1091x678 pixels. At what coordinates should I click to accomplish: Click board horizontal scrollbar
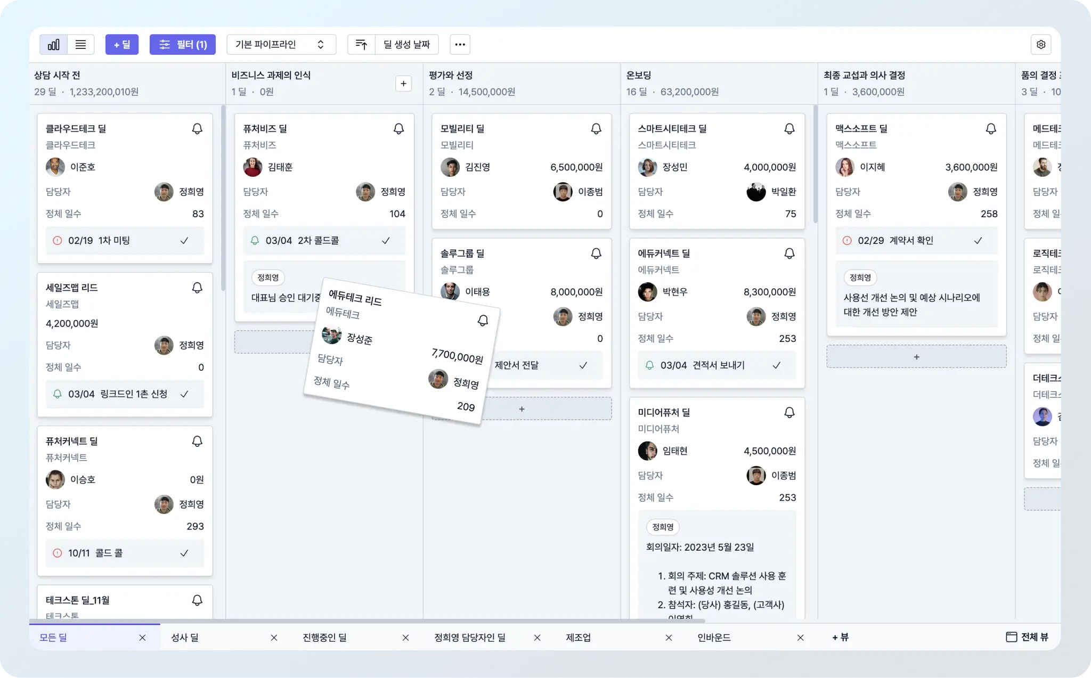point(368,621)
